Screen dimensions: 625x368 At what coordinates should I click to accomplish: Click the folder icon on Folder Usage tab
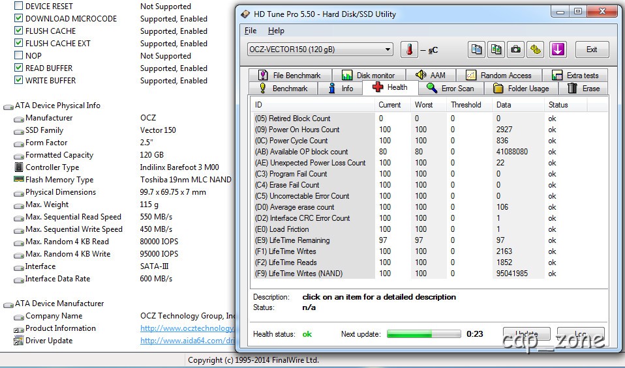498,88
